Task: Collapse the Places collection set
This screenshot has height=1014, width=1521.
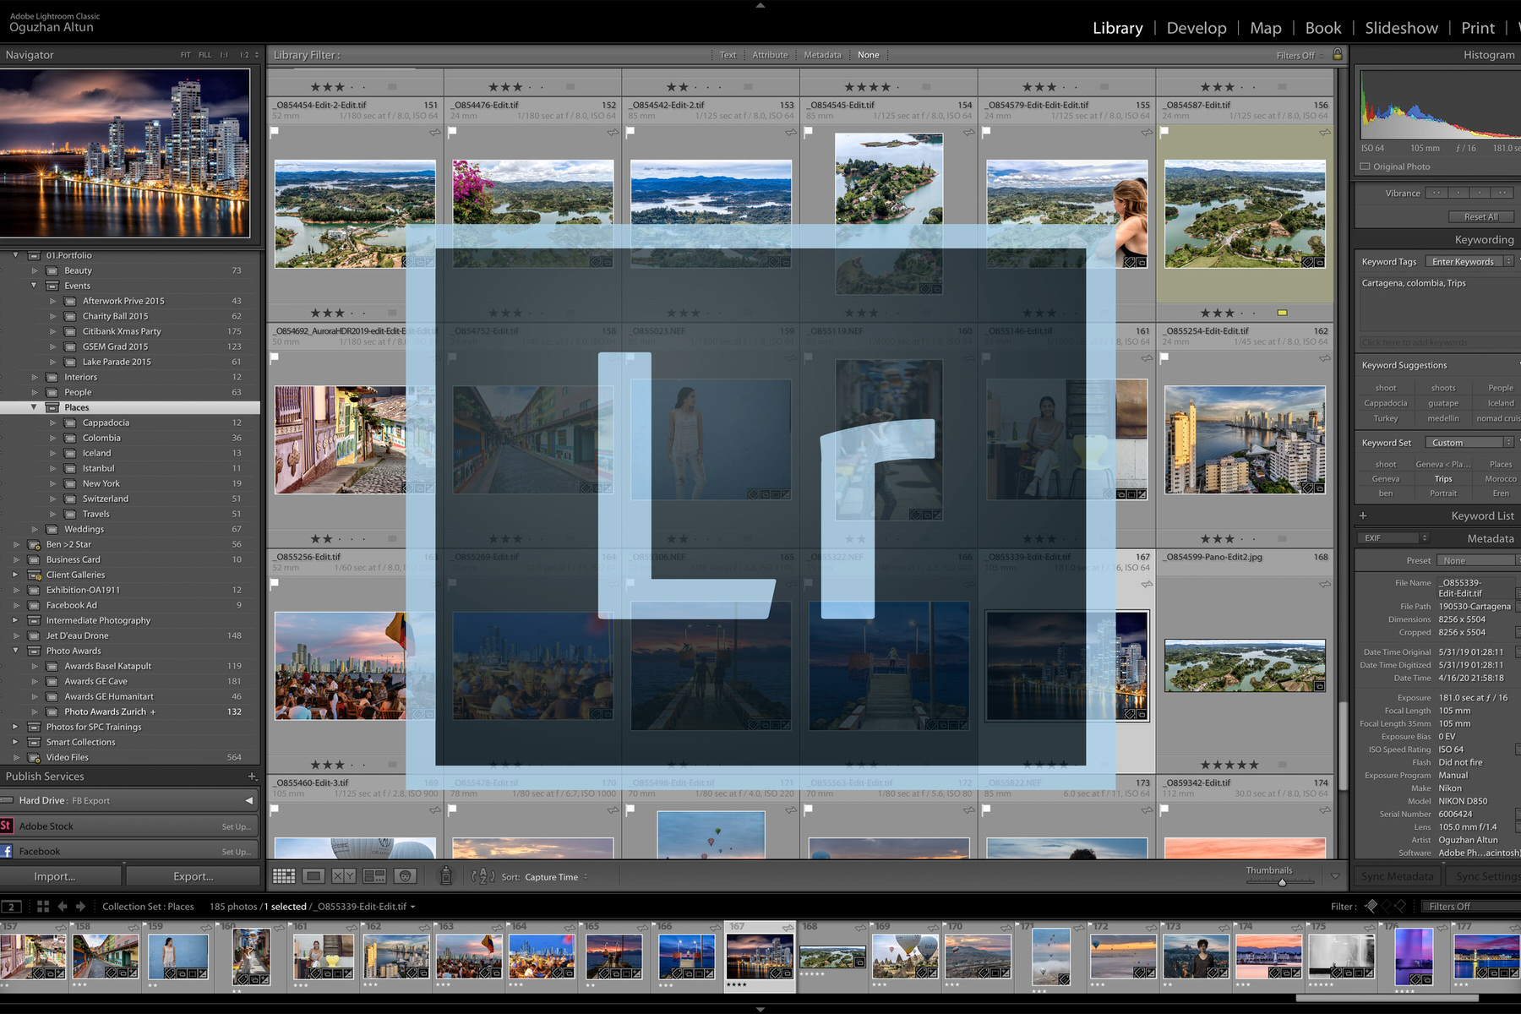Action: [x=34, y=407]
